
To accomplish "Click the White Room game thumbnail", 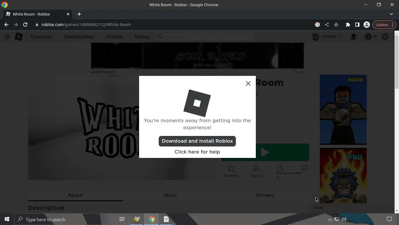I will tap(84, 127).
